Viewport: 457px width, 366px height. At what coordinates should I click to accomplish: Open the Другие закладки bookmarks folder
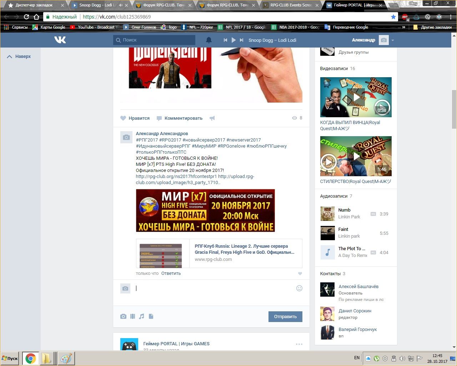pyautogui.click(x=432, y=27)
